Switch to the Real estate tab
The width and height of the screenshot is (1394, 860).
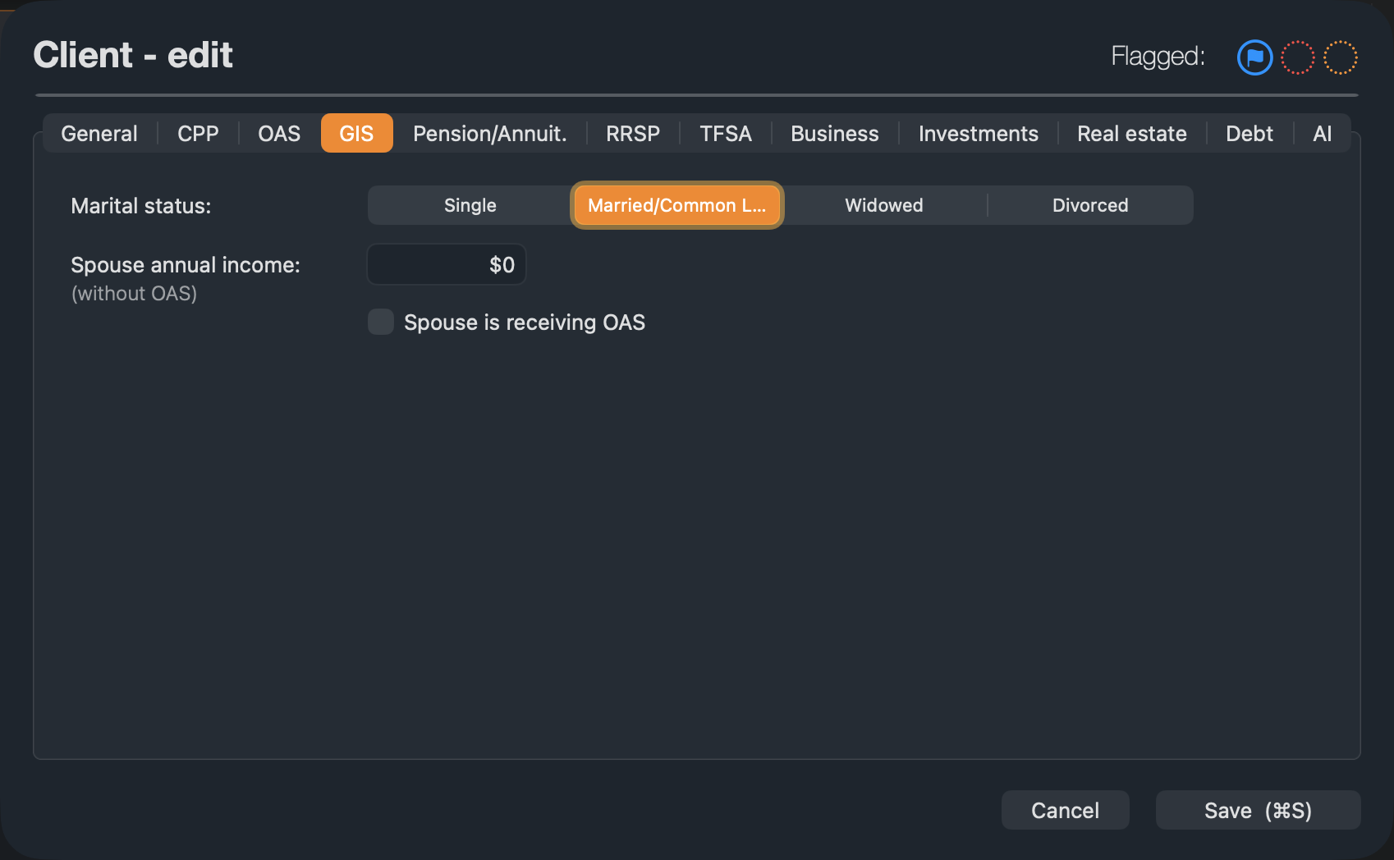click(x=1132, y=134)
